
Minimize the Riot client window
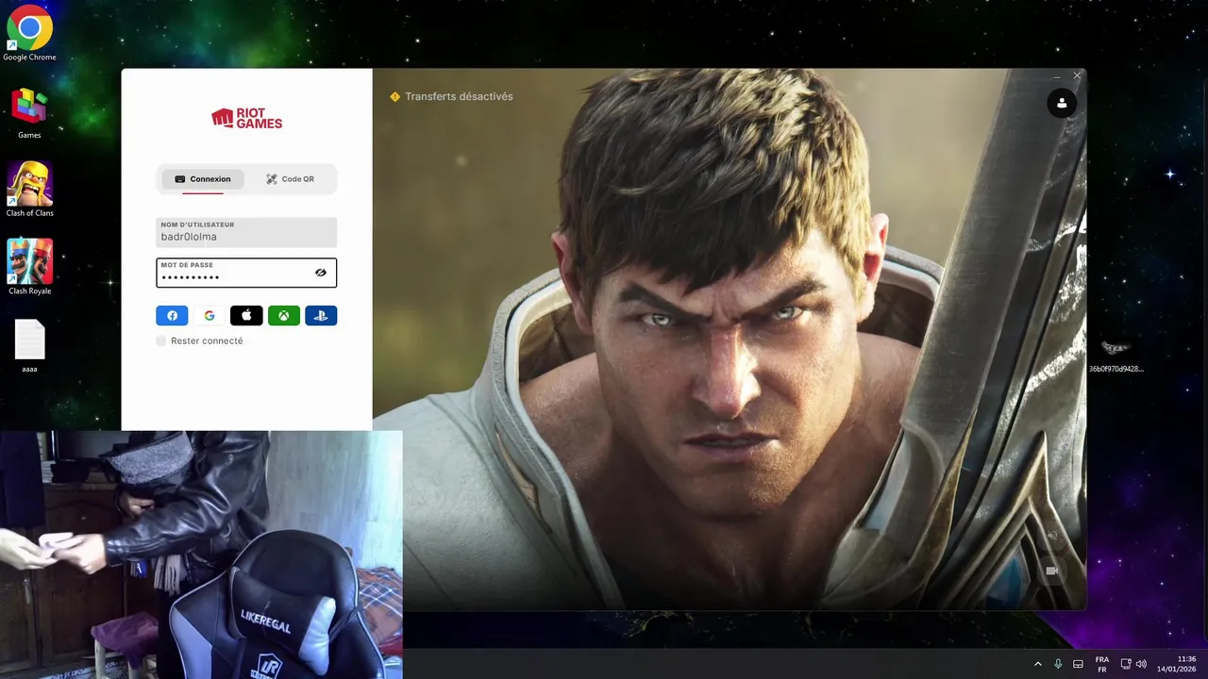(1057, 76)
